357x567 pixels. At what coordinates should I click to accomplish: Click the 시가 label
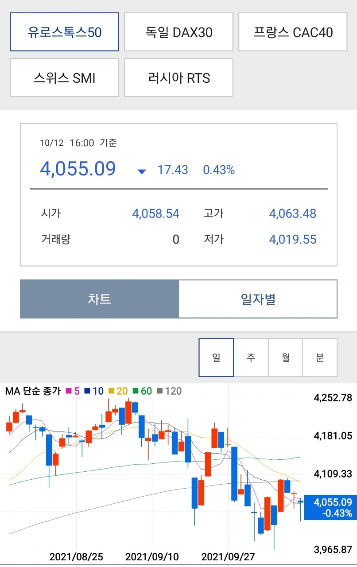pos(50,214)
